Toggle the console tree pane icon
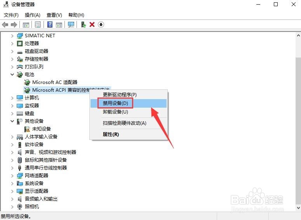The height and width of the screenshot is (220, 301). tap(26, 24)
